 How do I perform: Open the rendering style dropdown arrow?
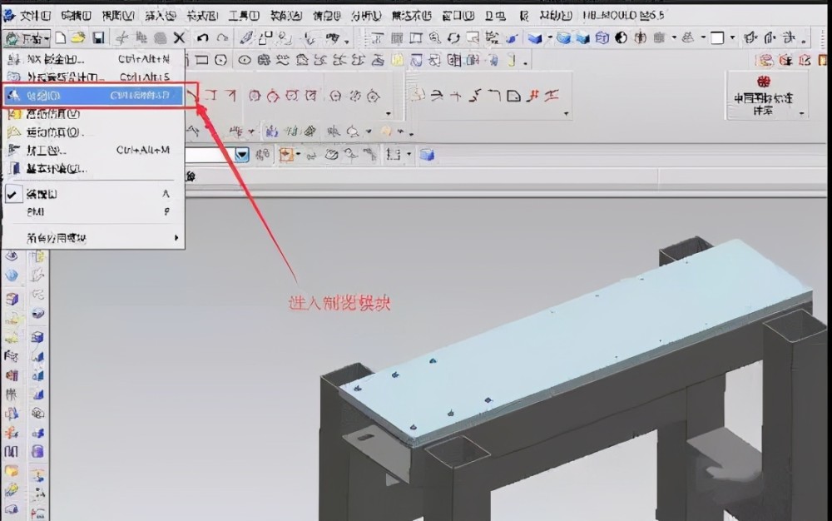click(x=550, y=38)
